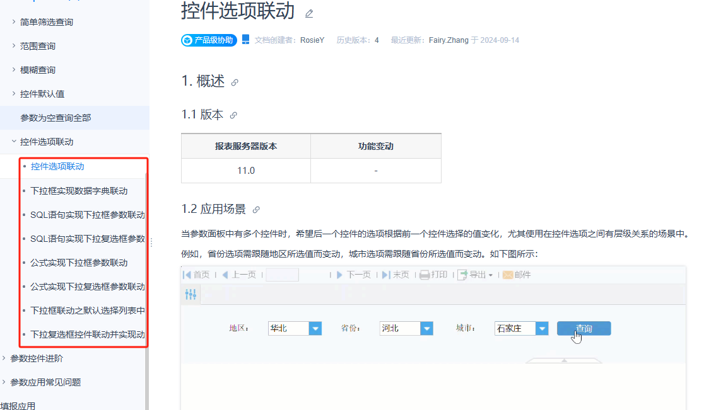
Task: Click anchor link icon next to 1.1 版本
Action: click(x=233, y=115)
